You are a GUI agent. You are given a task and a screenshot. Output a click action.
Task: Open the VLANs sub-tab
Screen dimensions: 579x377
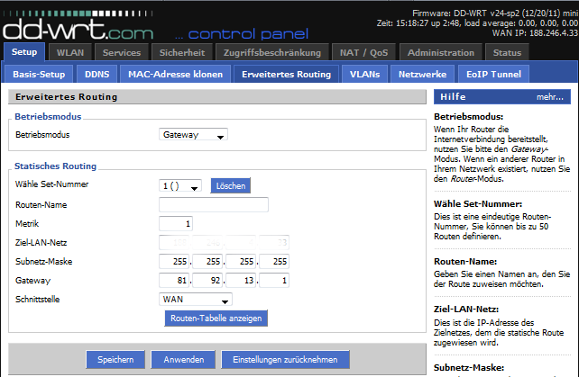(x=364, y=74)
